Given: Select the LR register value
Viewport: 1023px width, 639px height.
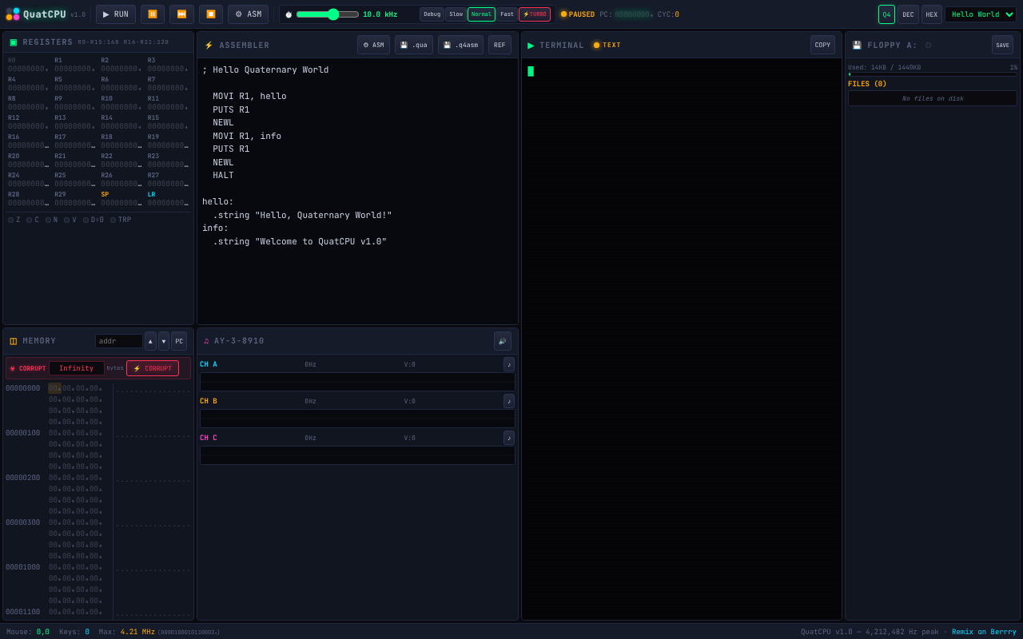Looking at the screenshot, I should tap(168, 203).
